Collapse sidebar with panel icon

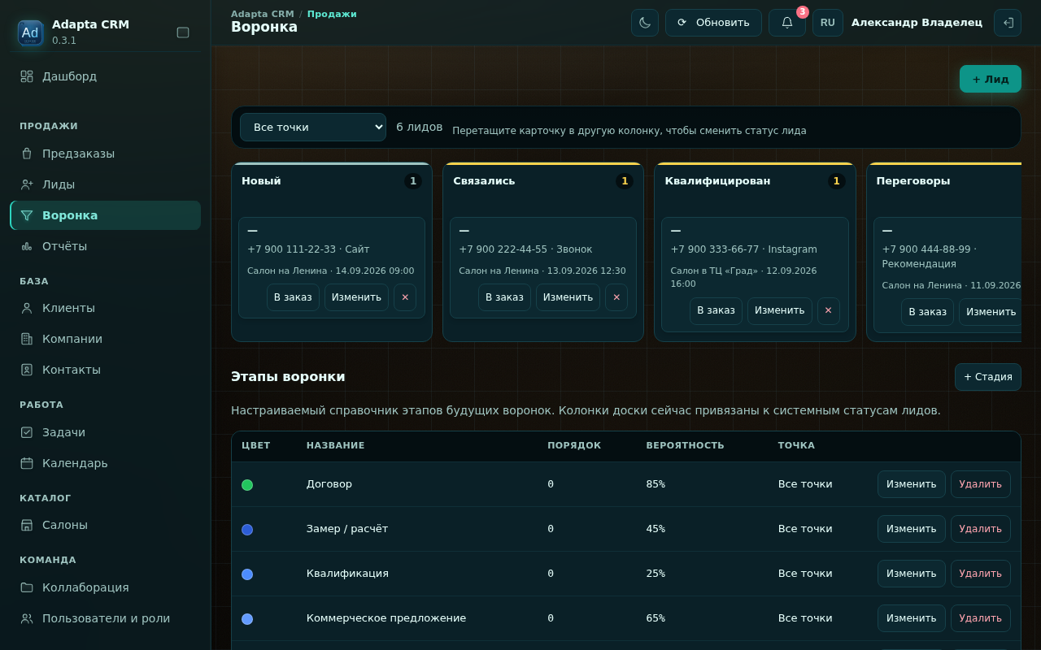183,32
